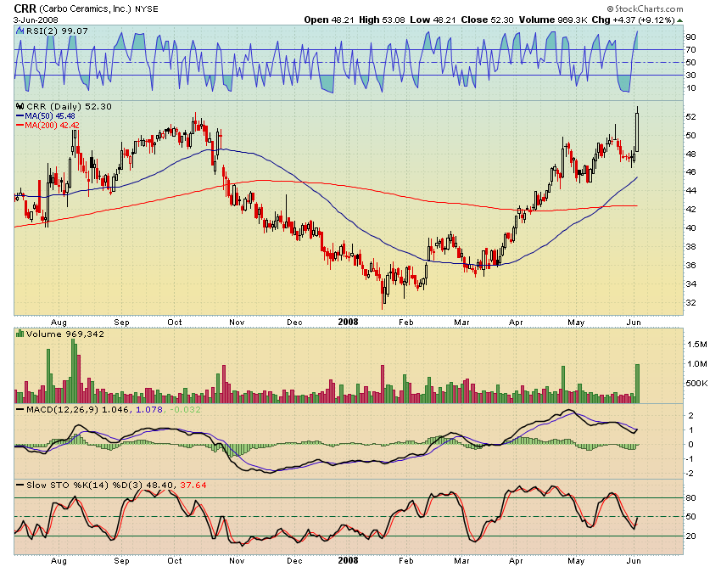Click the Aug label under the stochastic panel
The height and width of the screenshot is (567, 721).
(59, 560)
